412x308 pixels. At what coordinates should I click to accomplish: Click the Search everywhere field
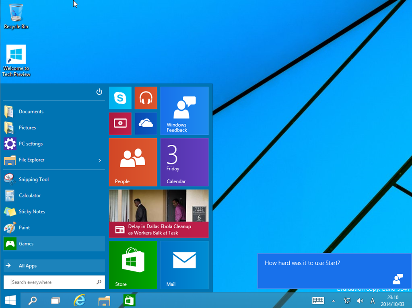coord(54,282)
